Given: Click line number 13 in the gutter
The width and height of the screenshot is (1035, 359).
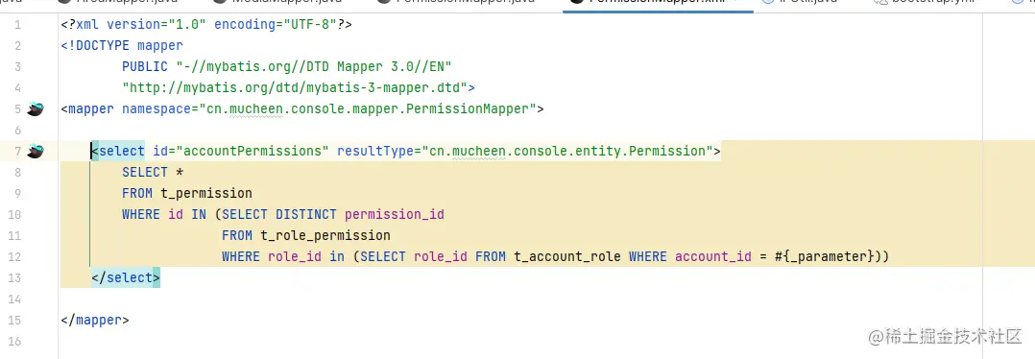Looking at the screenshot, I should (14, 277).
